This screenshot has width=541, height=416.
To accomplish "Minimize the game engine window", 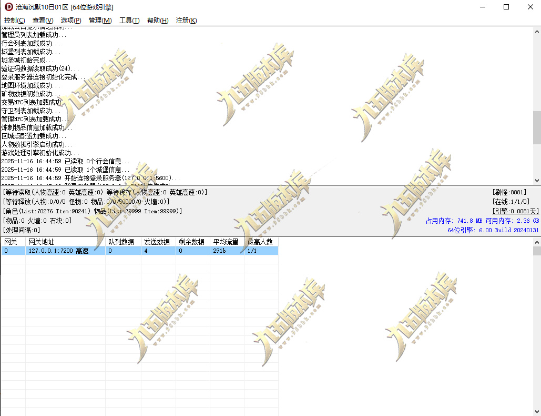I will (x=483, y=7).
